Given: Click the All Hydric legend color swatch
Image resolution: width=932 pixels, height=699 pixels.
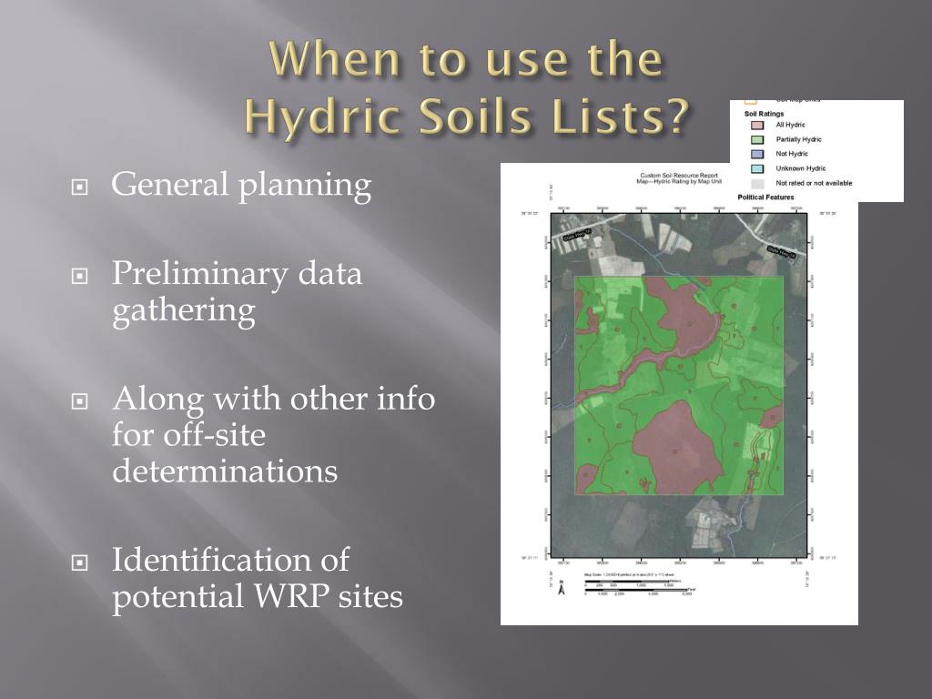Looking at the screenshot, I should [757, 125].
